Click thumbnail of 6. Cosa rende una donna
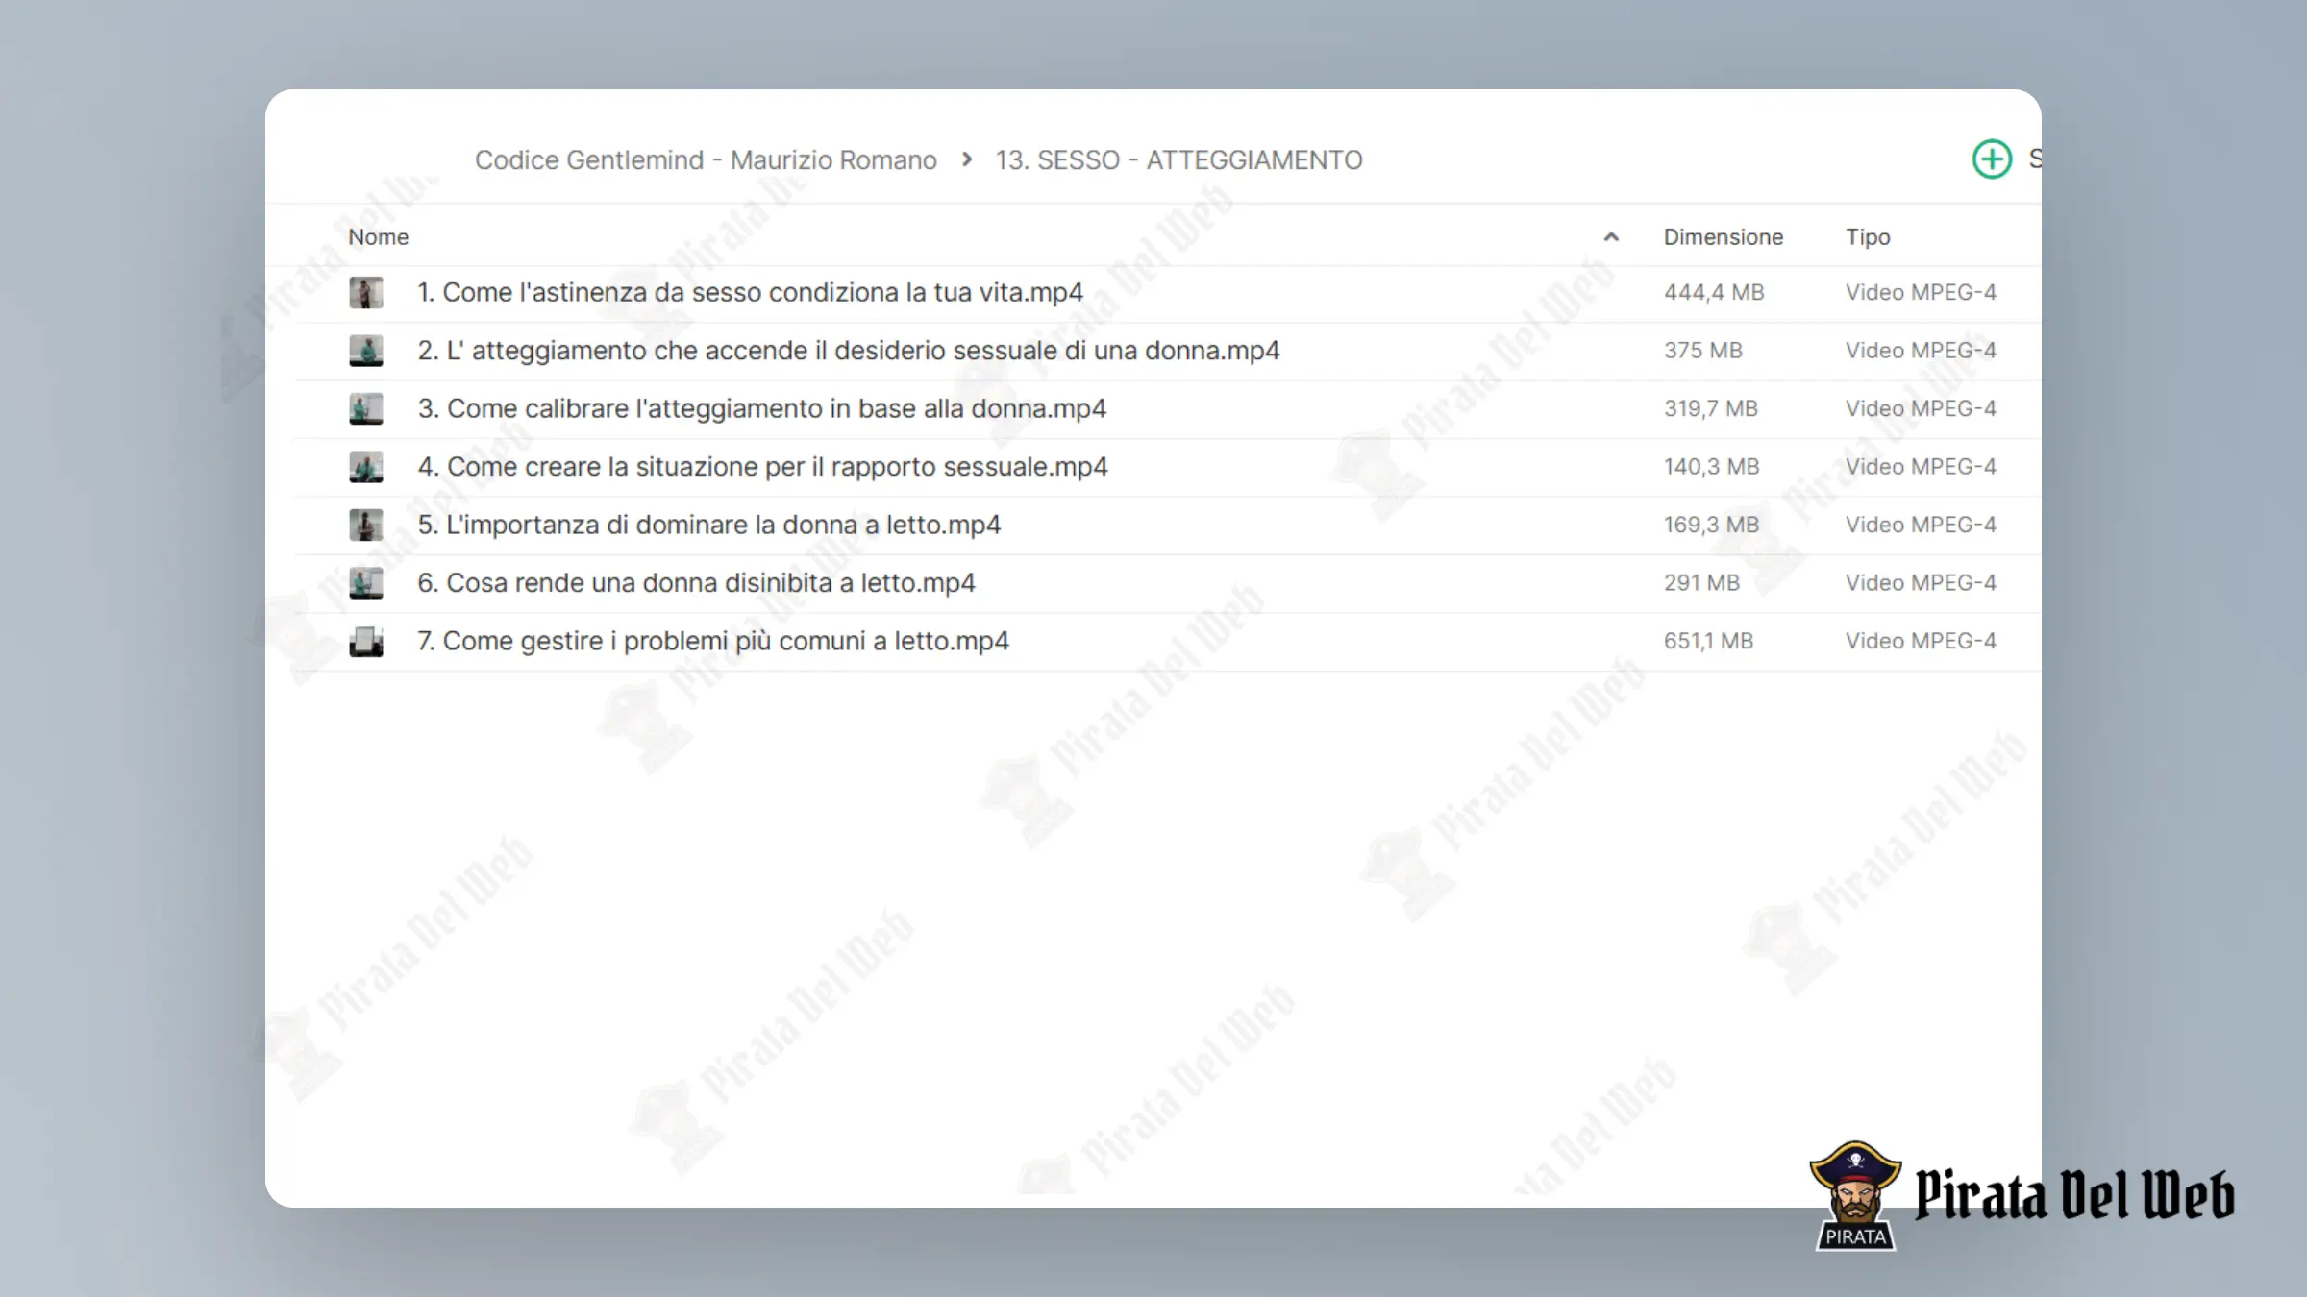This screenshot has width=2307, height=1297. point(365,583)
